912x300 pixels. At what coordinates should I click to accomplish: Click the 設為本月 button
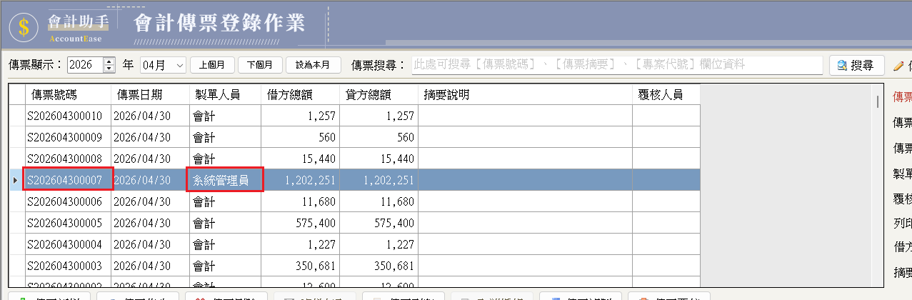(x=313, y=65)
